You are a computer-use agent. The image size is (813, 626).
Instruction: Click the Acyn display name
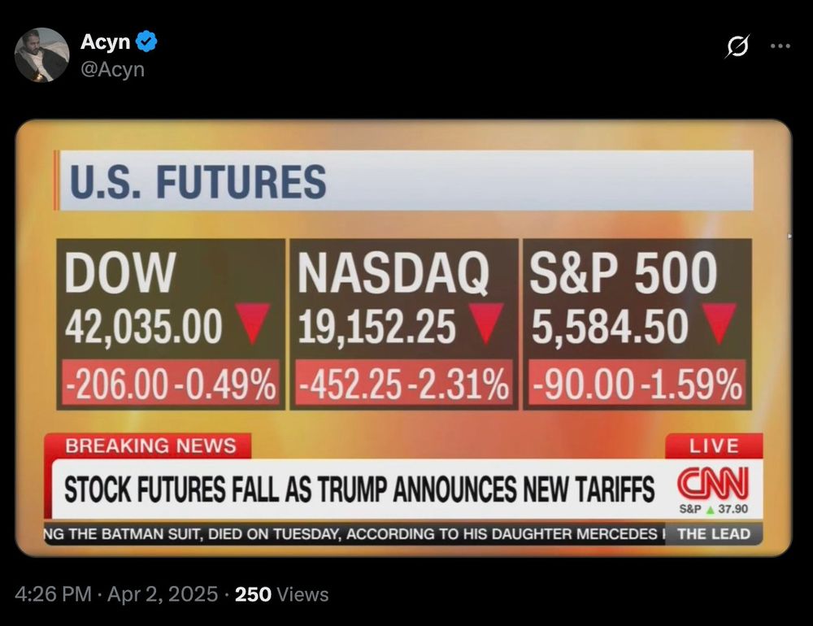pyautogui.click(x=105, y=41)
